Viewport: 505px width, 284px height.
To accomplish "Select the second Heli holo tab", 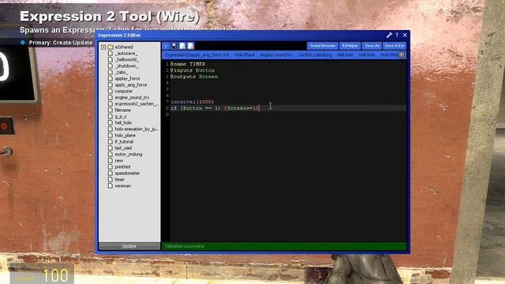I will [x=366, y=55].
